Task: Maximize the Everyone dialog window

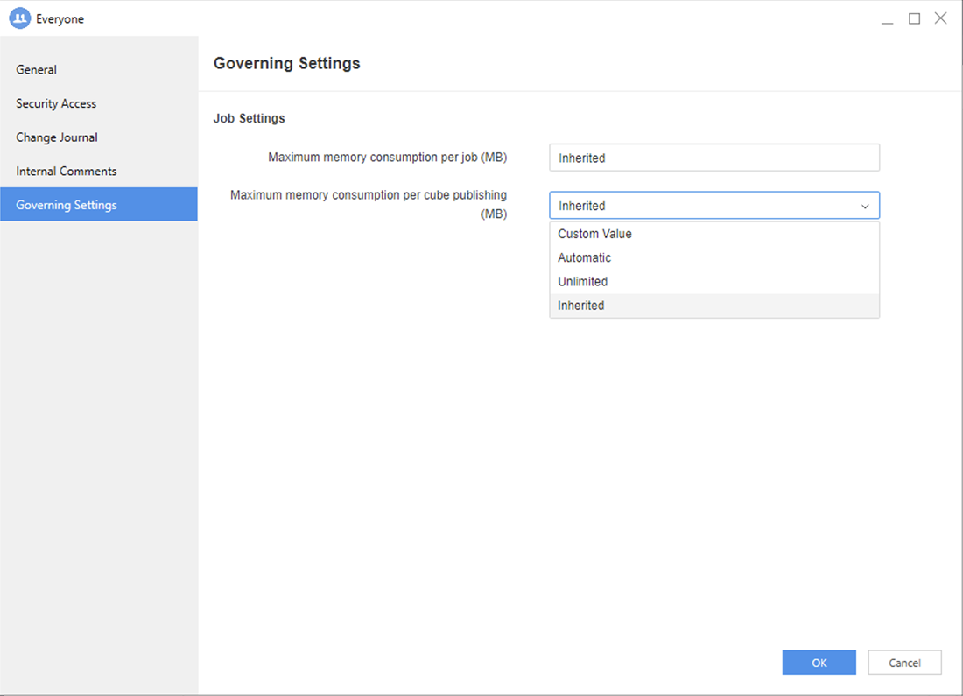Action: pos(914,18)
